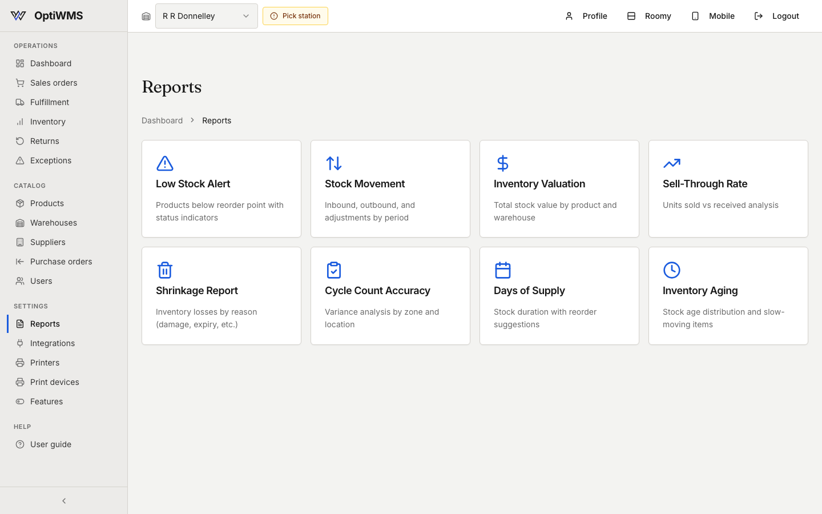Open the Products catalog page
Image resolution: width=822 pixels, height=514 pixels.
coord(64,203)
